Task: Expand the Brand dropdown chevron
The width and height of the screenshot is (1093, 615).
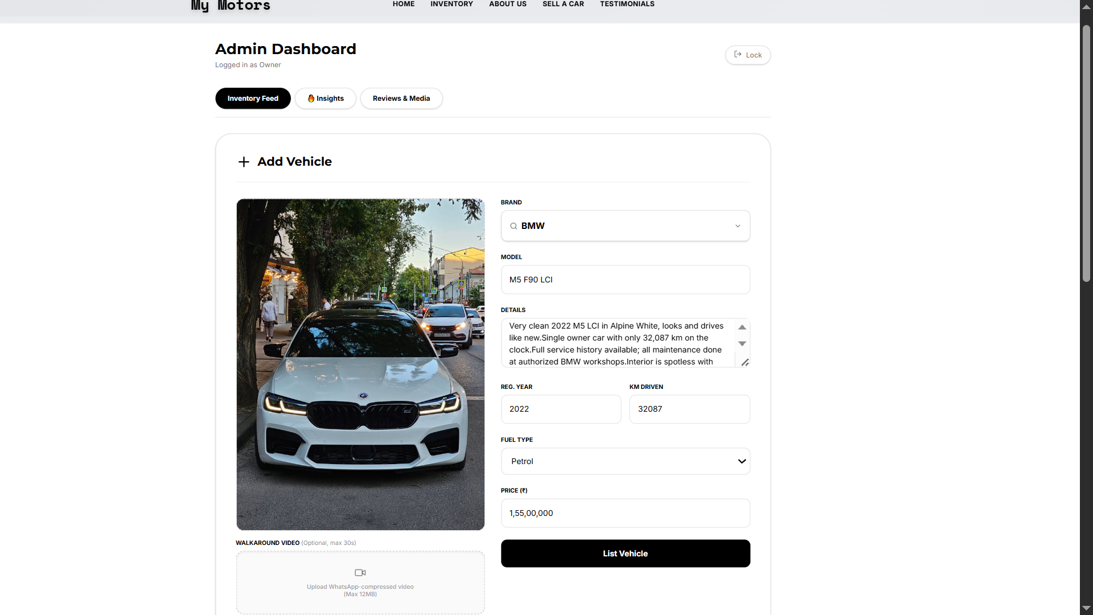Action: pos(738,226)
